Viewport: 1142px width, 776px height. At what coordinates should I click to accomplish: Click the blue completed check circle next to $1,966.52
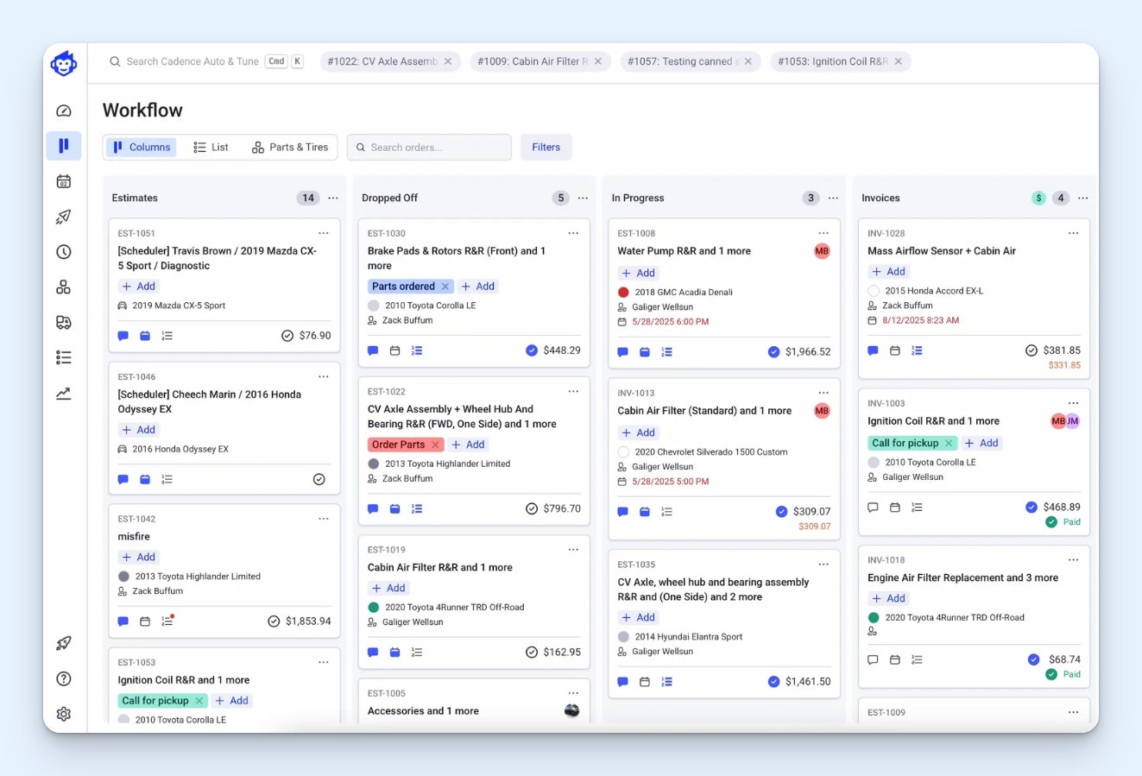click(x=773, y=351)
